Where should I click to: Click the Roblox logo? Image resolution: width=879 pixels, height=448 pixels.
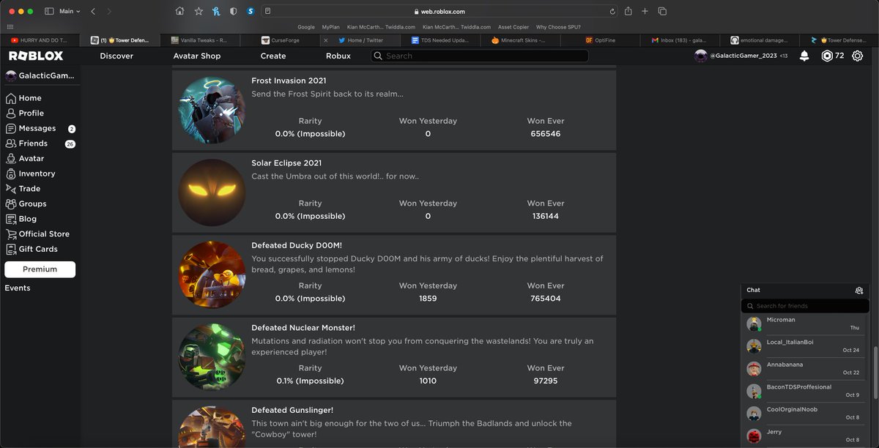[x=36, y=56]
